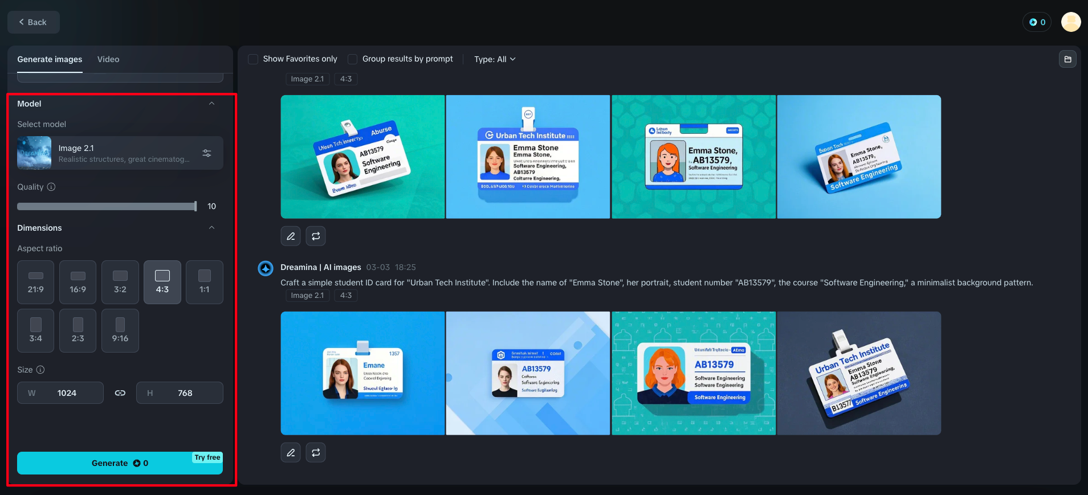Open the credits counter showing 0
The image size is (1088, 495).
click(1037, 22)
